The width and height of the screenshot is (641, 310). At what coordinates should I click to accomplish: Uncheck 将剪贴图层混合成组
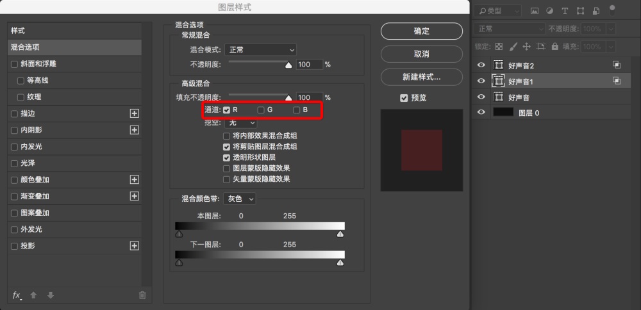[226, 147]
